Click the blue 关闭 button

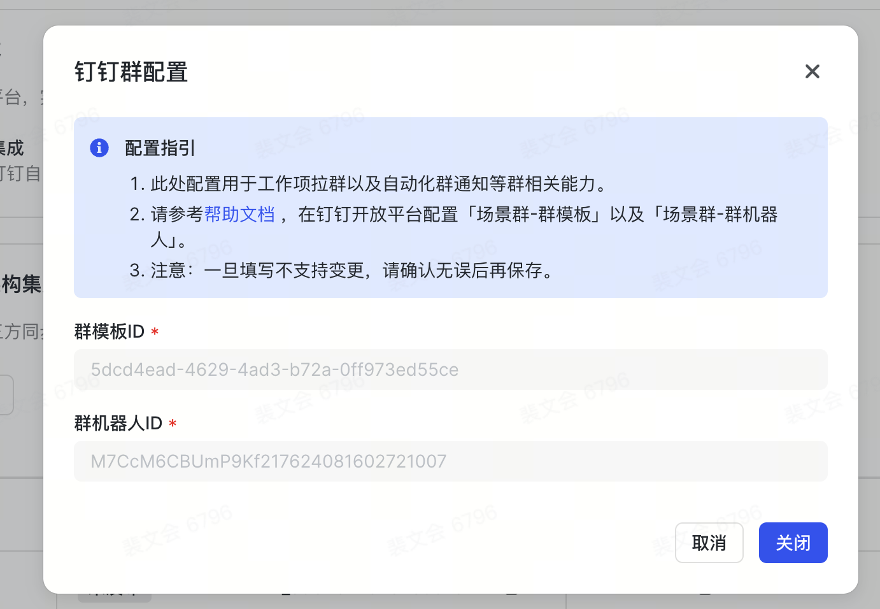793,543
